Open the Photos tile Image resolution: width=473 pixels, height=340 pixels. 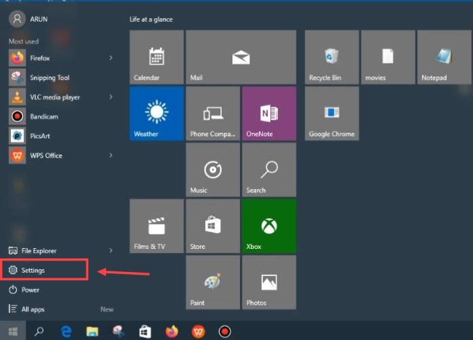[269, 282]
